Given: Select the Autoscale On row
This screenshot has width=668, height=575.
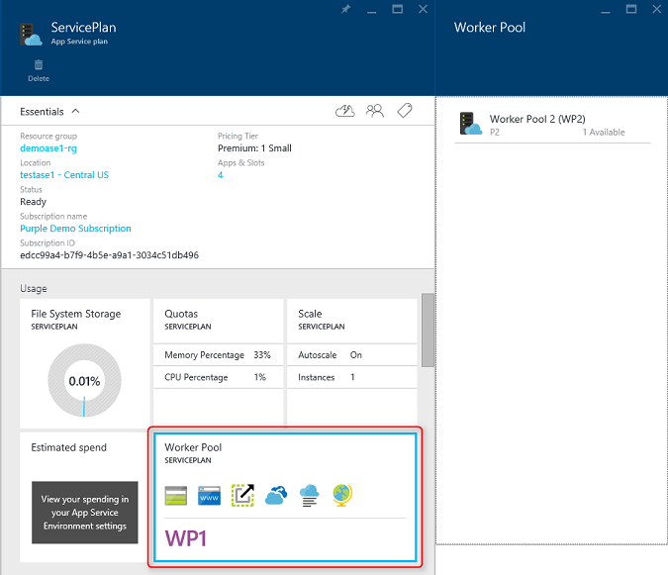Looking at the screenshot, I should [x=352, y=354].
